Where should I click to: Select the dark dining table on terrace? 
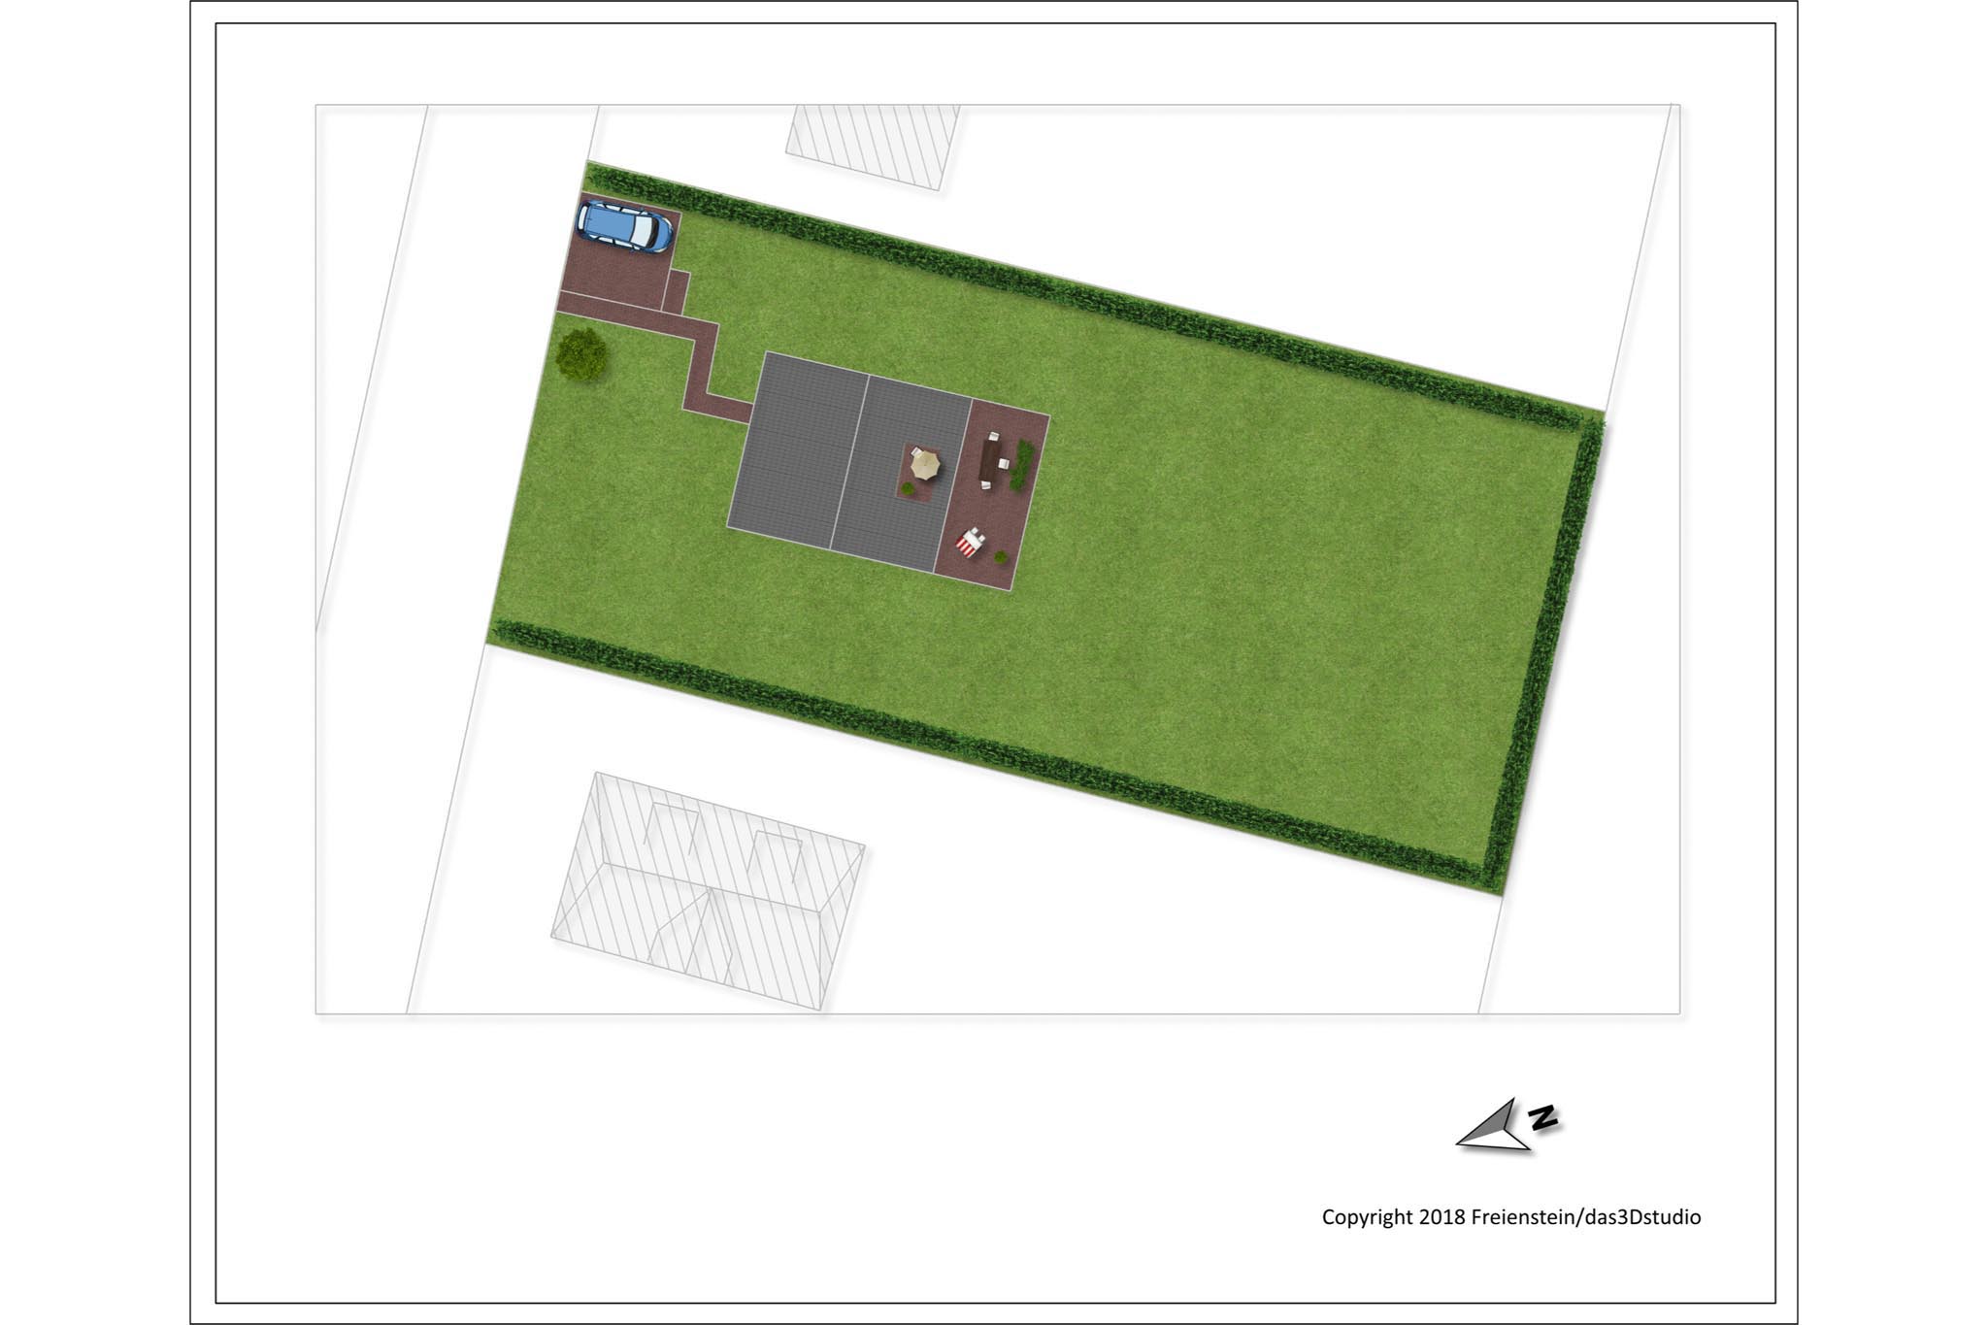click(990, 462)
